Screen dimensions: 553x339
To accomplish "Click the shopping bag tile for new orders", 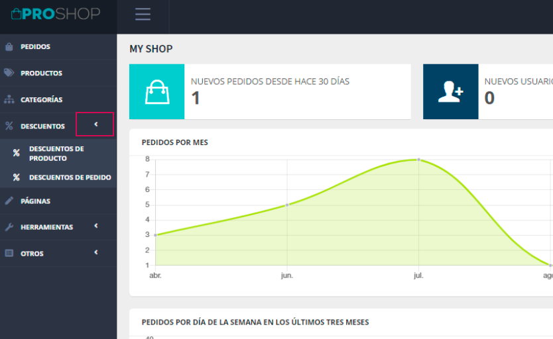I will tap(156, 91).
